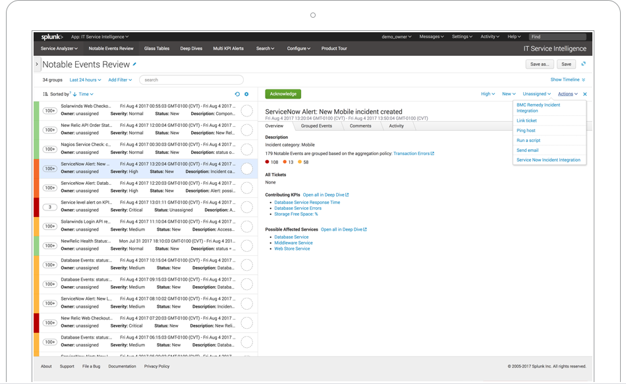The image size is (626, 384).
Task: Switch to the Grouped Events tab
Action: click(316, 126)
